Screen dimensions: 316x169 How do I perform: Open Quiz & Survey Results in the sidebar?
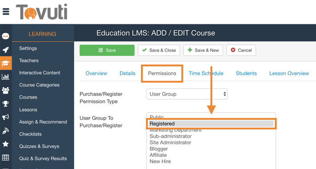[43, 158]
